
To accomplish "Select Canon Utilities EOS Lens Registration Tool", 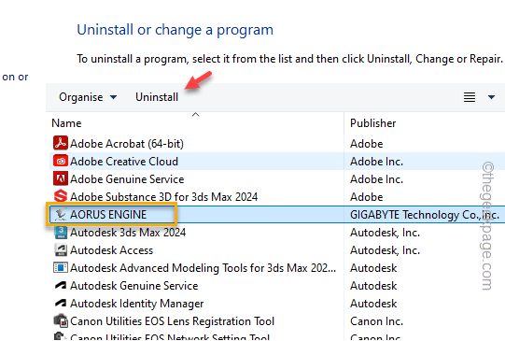I will pos(172,321).
